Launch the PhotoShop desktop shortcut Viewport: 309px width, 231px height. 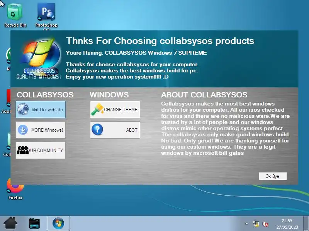tap(46, 16)
